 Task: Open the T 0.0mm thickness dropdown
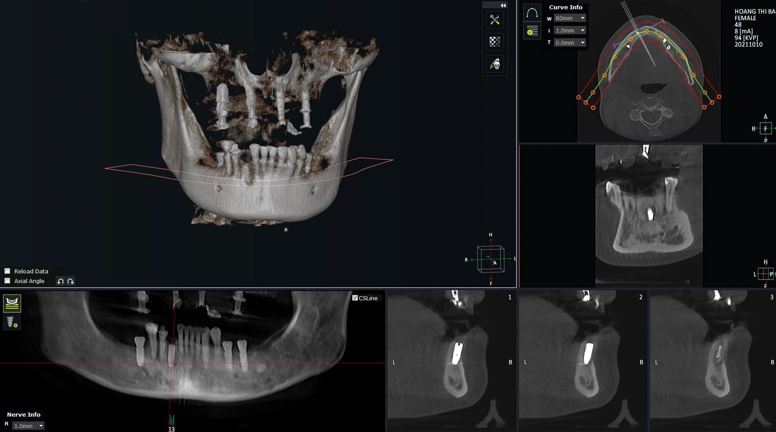(x=570, y=43)
